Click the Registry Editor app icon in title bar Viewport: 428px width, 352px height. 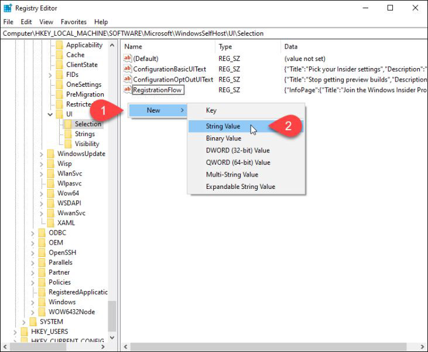click(x=8, y=8)
